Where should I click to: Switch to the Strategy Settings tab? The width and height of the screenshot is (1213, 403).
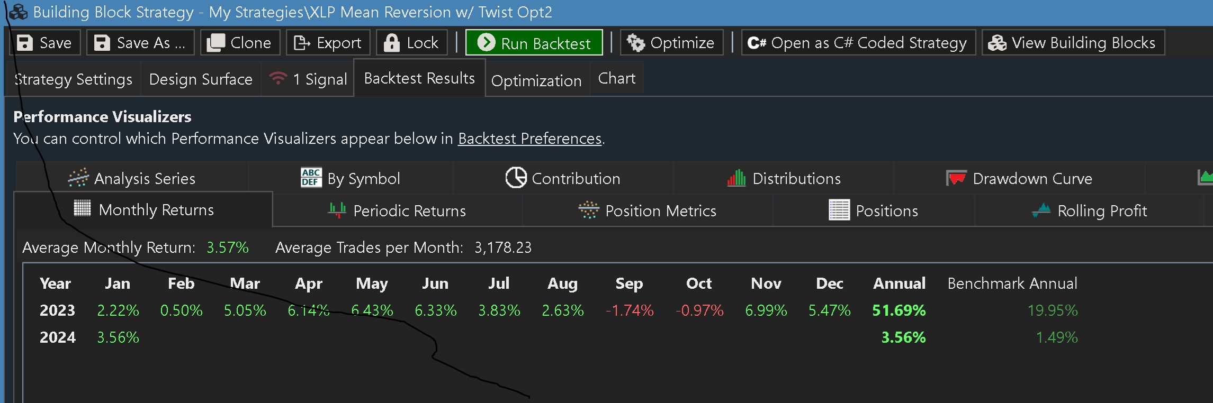click(x=73, y=79)
